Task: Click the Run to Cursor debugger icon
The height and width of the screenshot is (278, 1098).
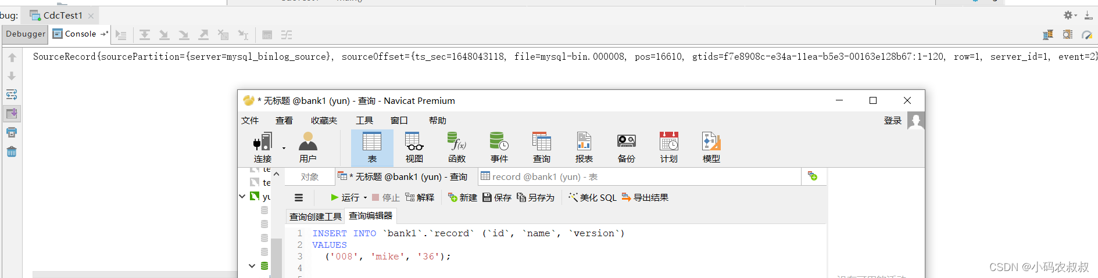Action: [243, 35]
